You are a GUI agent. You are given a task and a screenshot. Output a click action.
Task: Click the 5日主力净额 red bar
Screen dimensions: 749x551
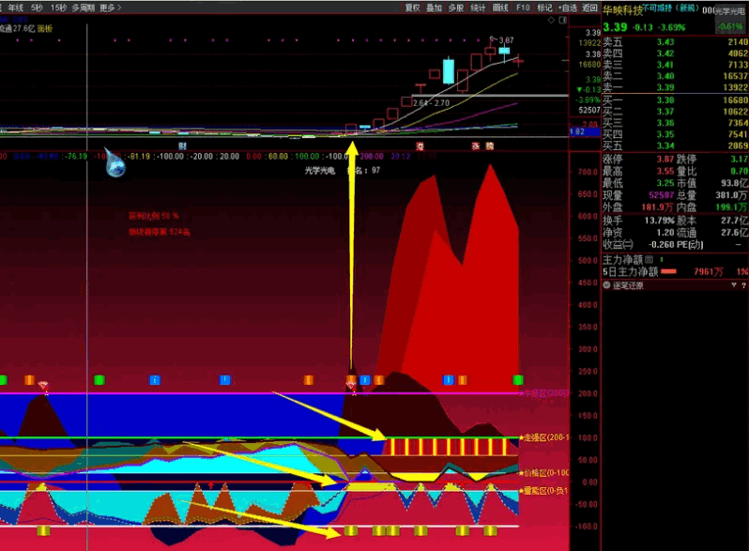point(668,271)
